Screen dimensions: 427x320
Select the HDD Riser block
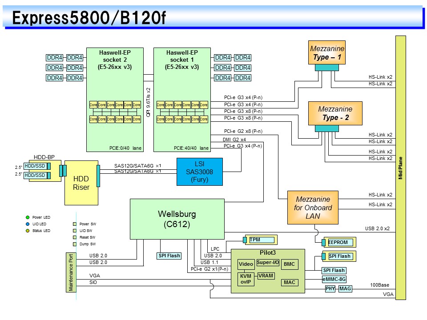pyautogui.click(x=81, y=182)
